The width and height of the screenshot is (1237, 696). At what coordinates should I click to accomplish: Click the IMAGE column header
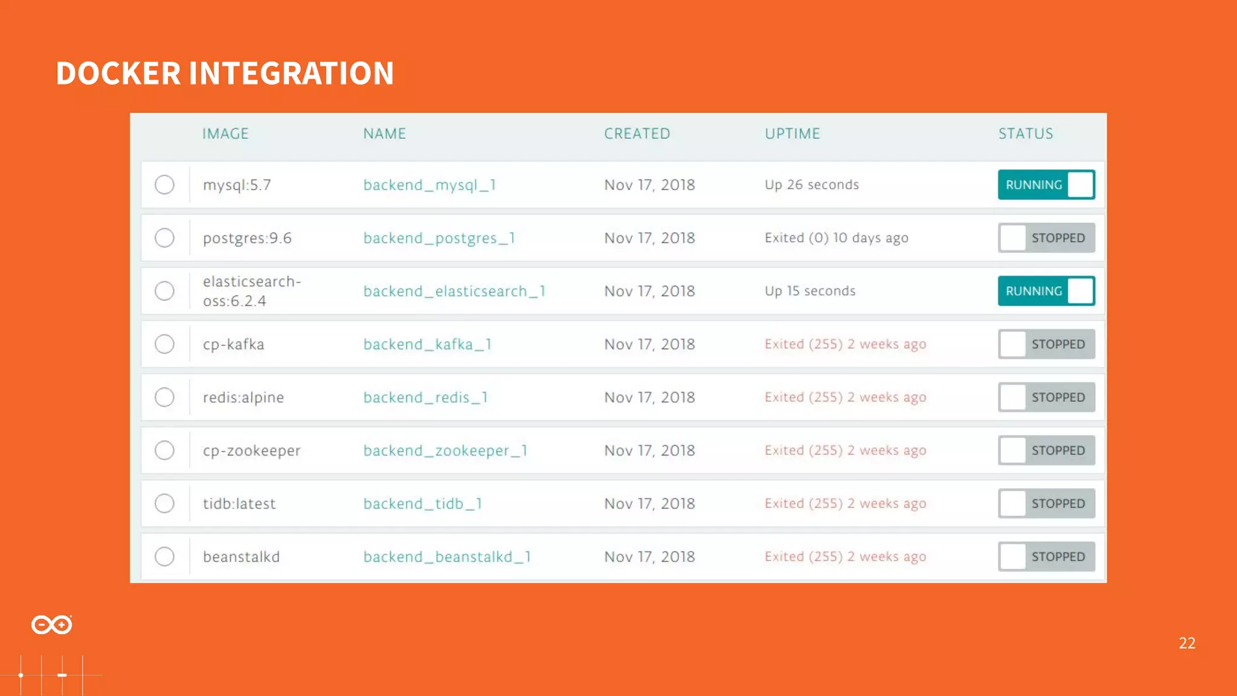tap(225, 134)
